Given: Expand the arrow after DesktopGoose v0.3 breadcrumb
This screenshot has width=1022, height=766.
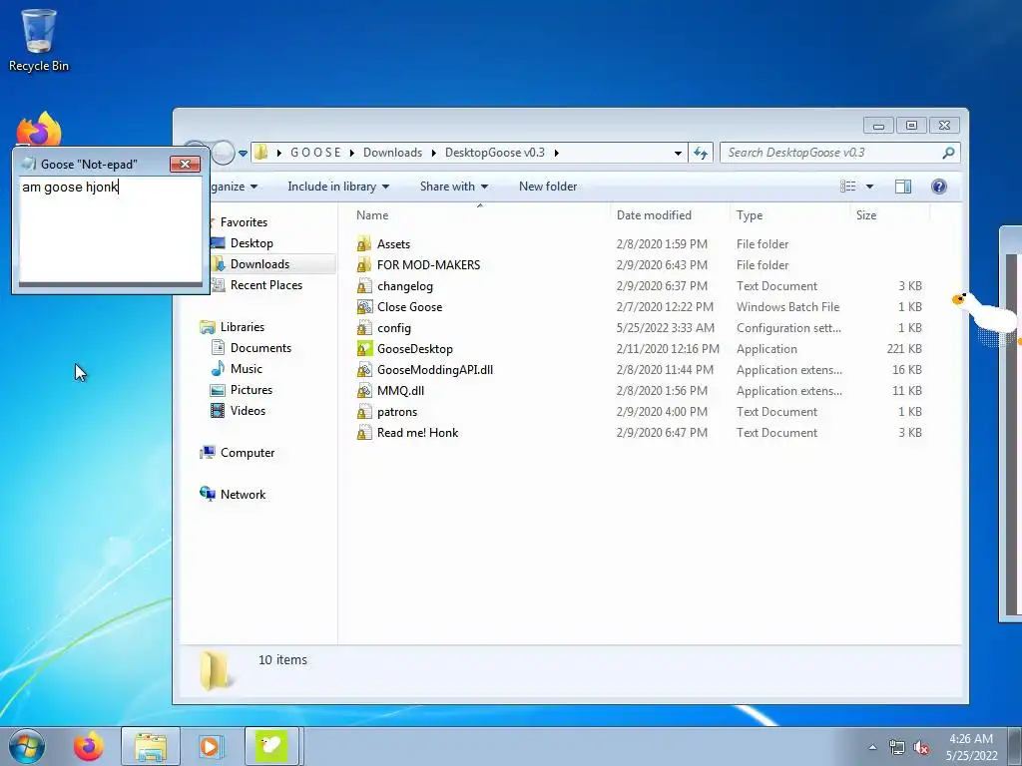Looking at the screenshot, I should (556, 153).
